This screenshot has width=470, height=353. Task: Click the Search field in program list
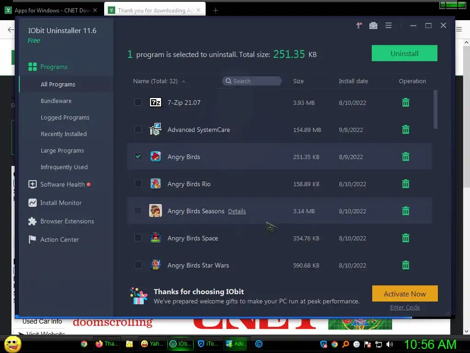[x=252, y=81]
